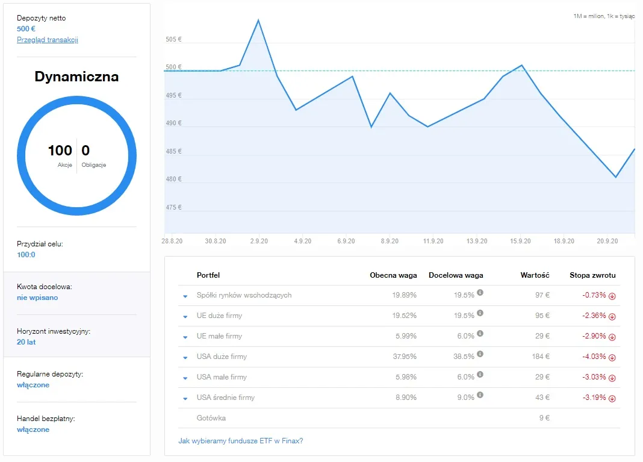This screenshot has height=462, width=643.
Task: Click the 'nie wpisano' target amount value
Action: [x=37, y=298]
